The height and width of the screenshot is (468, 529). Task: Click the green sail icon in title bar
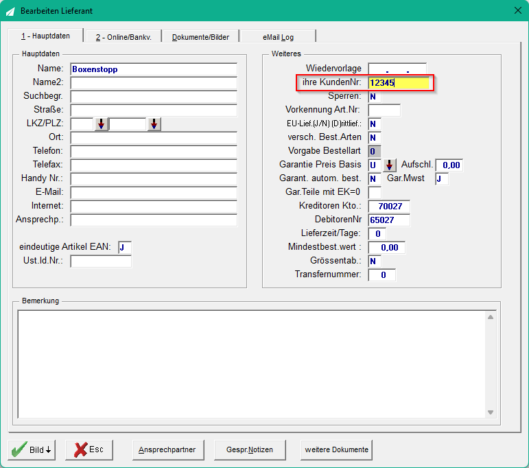point(10,11)
